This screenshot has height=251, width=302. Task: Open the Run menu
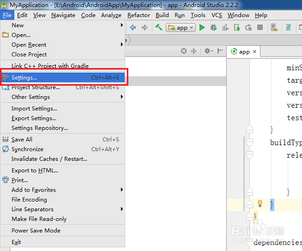(x=180, y=15)
